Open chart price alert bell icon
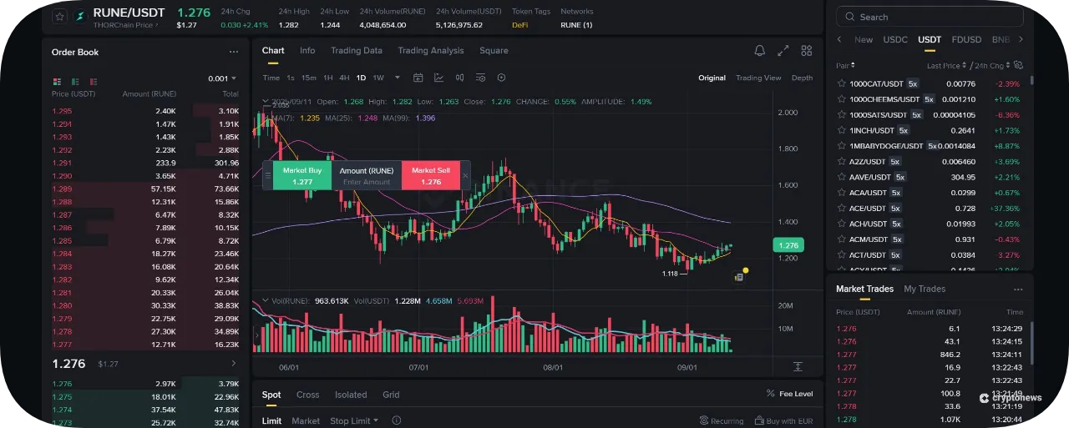The width and height of the screenshot is (1069, 428). pyautogui.click(x=759, y=51)
